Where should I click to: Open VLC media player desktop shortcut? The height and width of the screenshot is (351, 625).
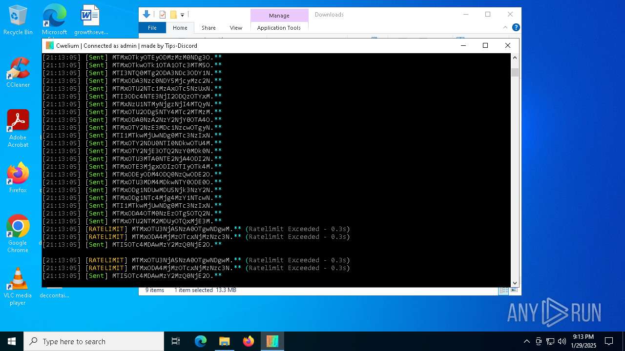coord(18,286)
